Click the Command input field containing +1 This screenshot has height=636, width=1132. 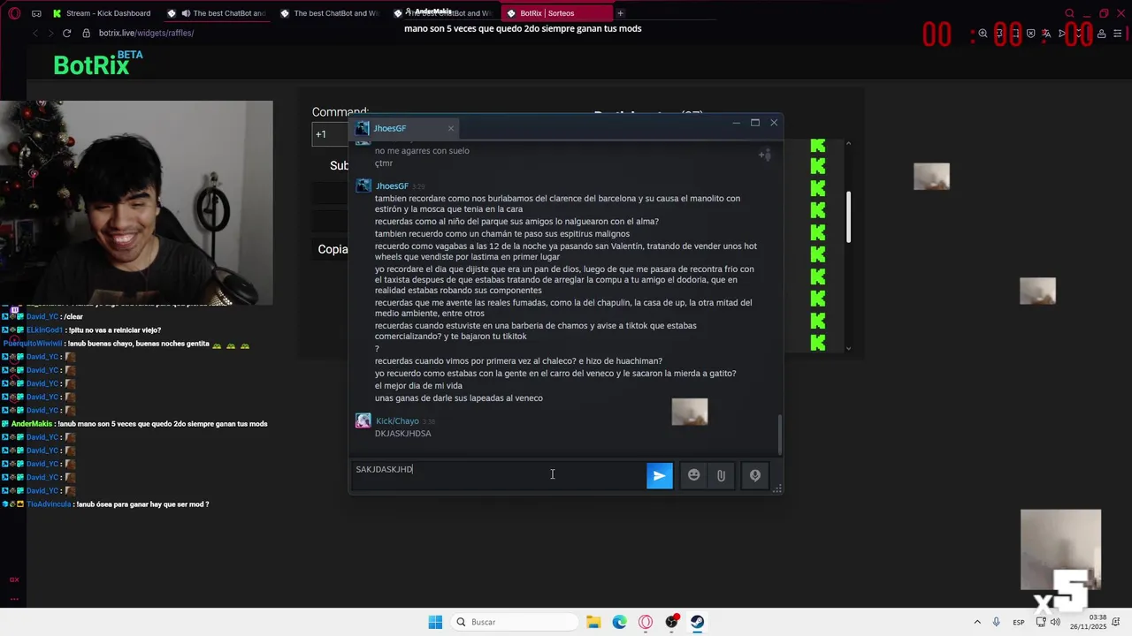coord(330,134)
